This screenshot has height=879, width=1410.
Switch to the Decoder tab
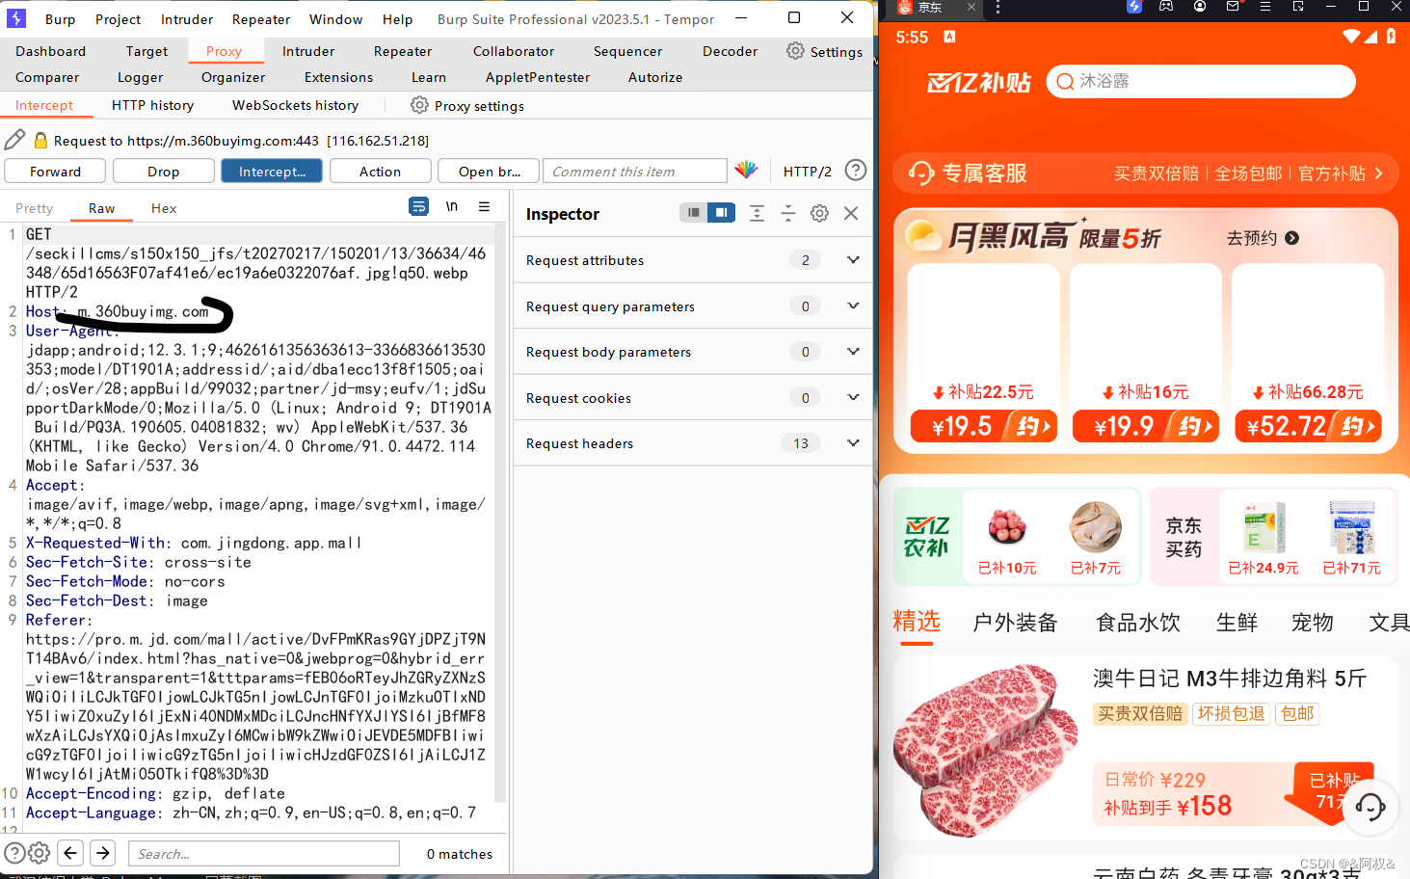tap(730, 51)
